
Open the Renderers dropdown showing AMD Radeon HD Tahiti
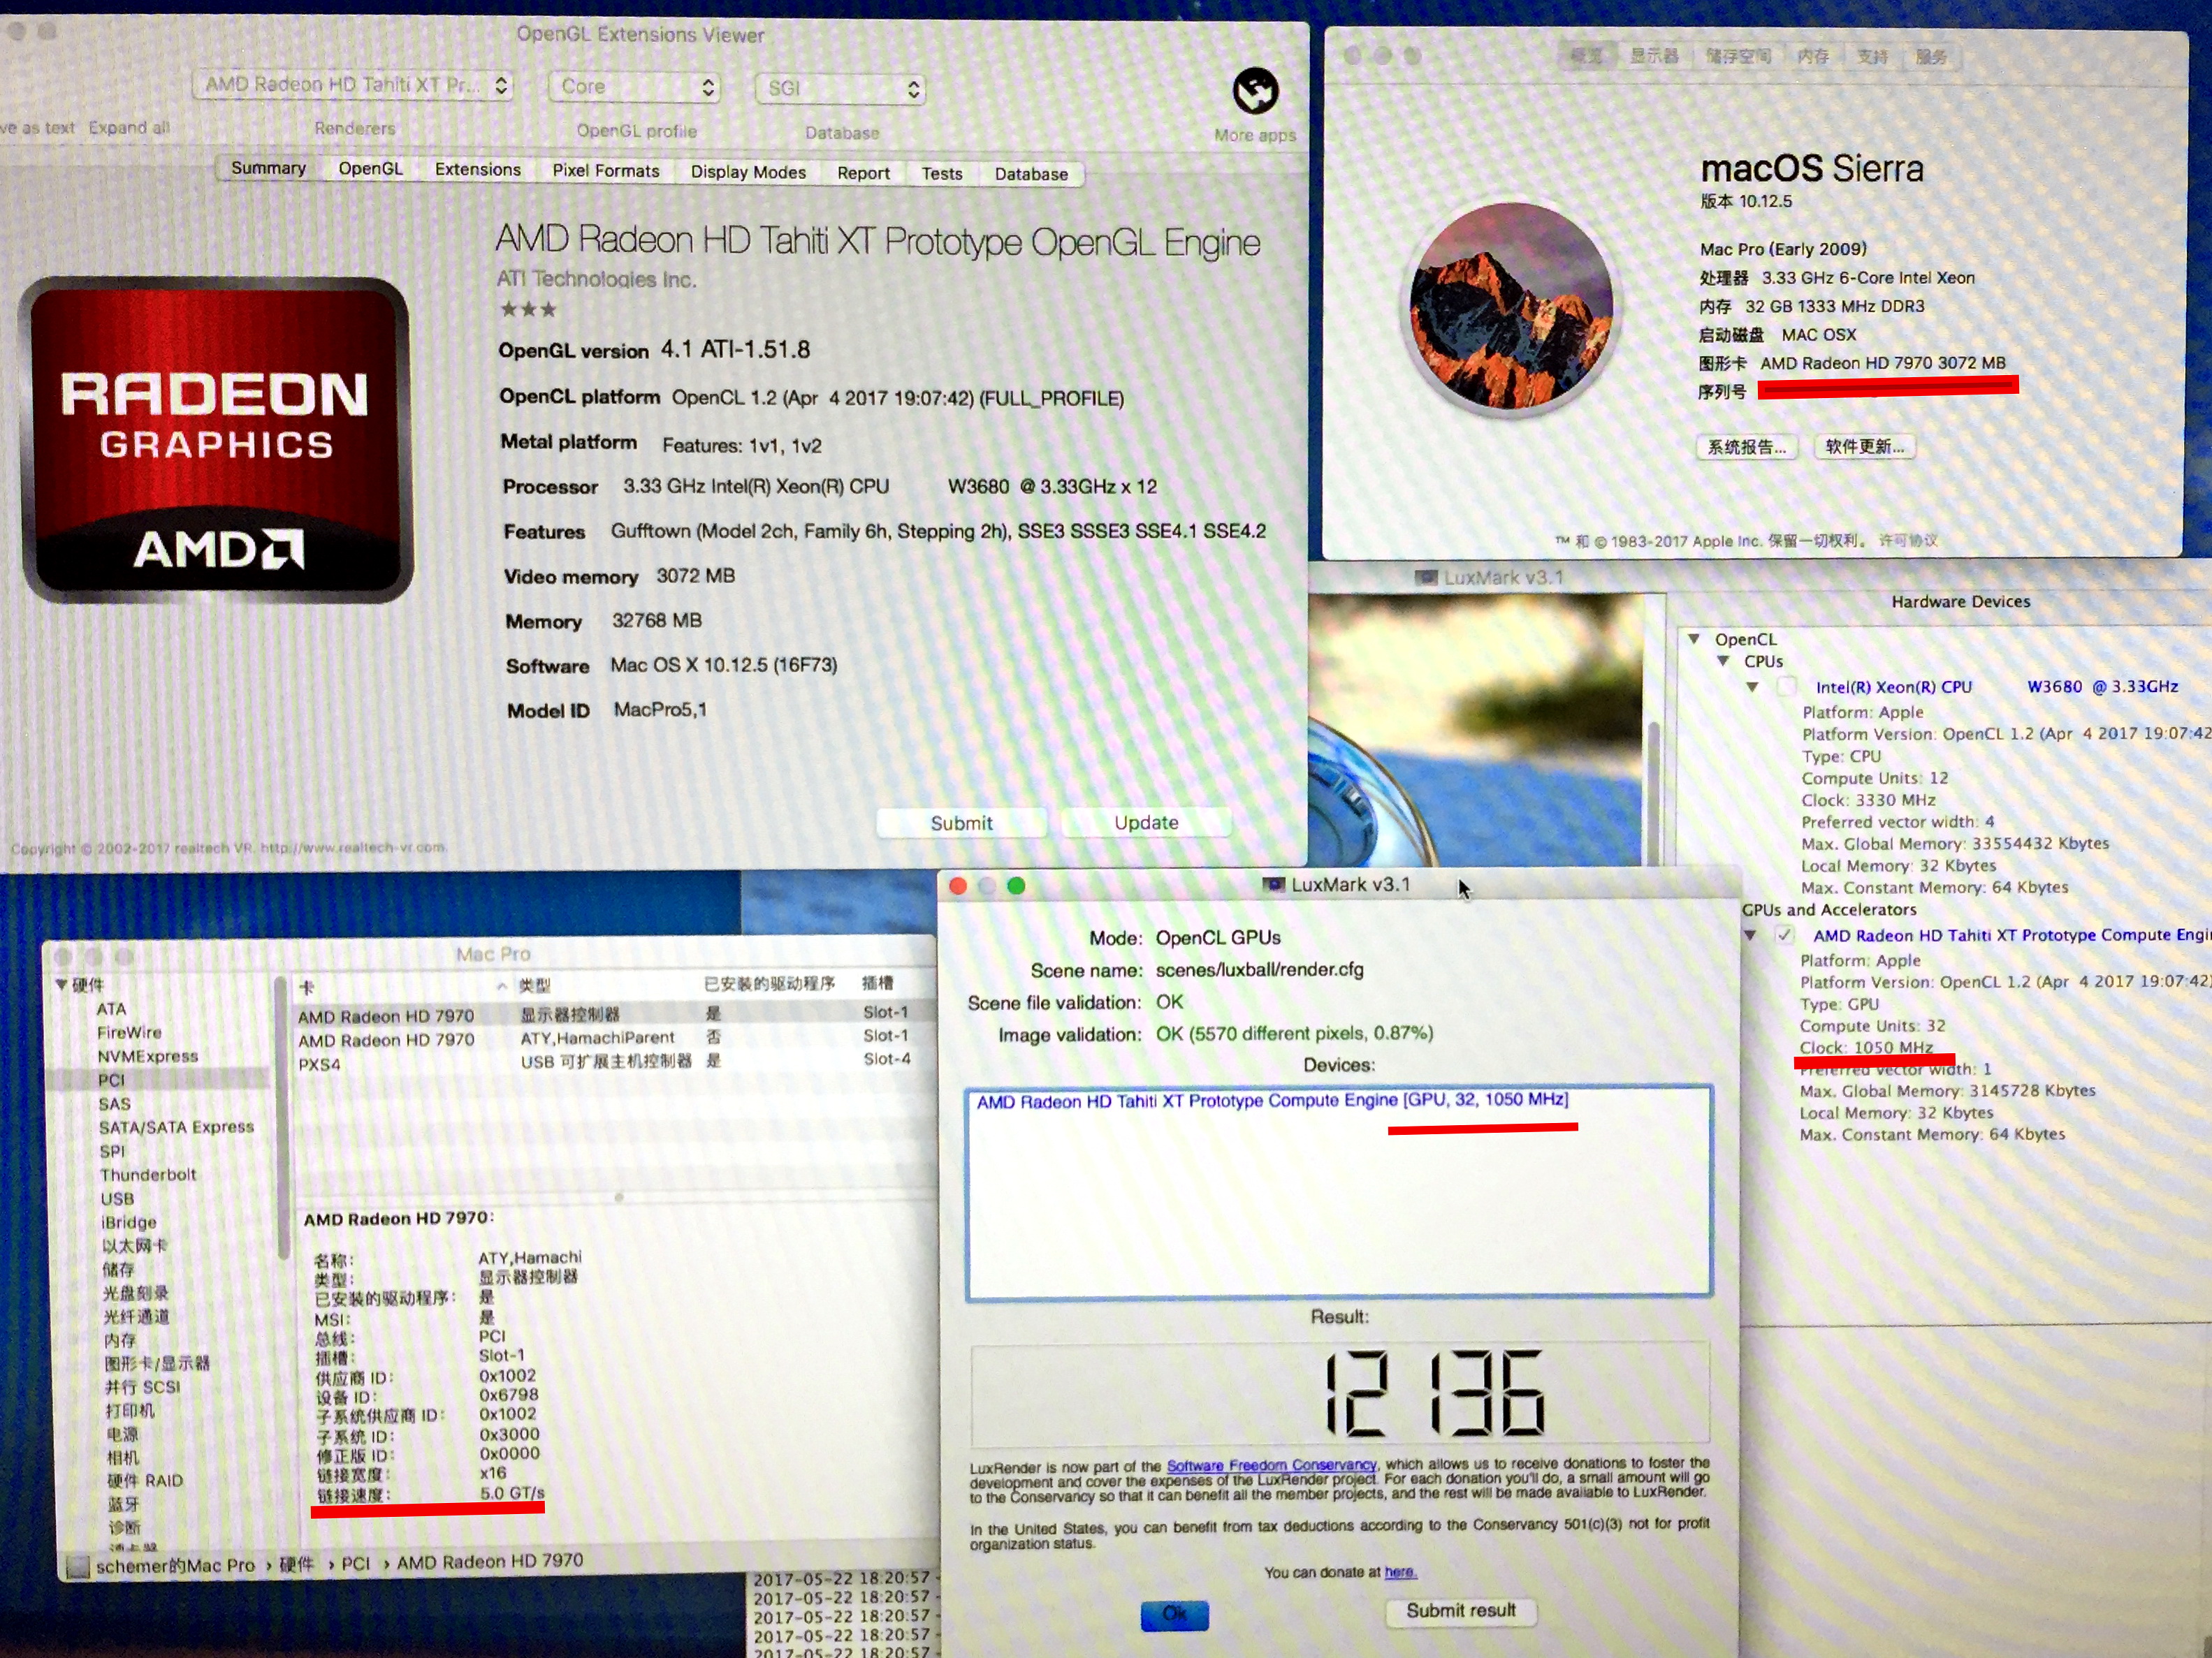[x=352, y=85]
